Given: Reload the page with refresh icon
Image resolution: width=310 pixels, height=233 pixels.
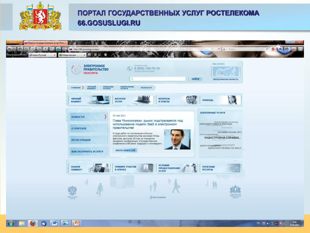Looking at the screenshot, I should (219, 49).
